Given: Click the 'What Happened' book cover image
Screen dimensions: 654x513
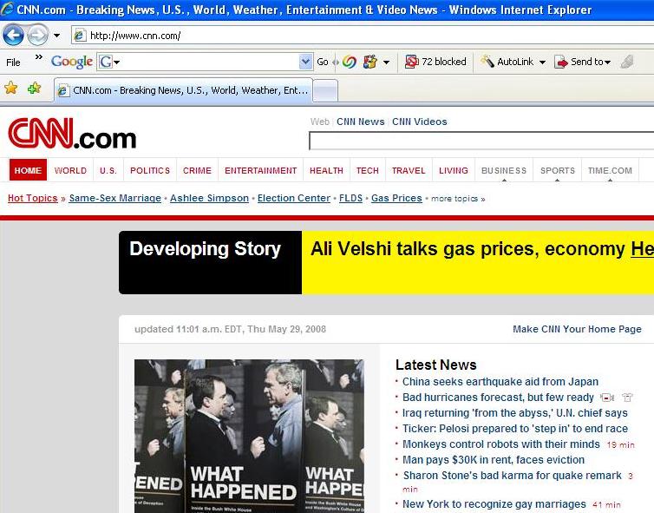Looking at the screenshot, I should click(249, 436).
